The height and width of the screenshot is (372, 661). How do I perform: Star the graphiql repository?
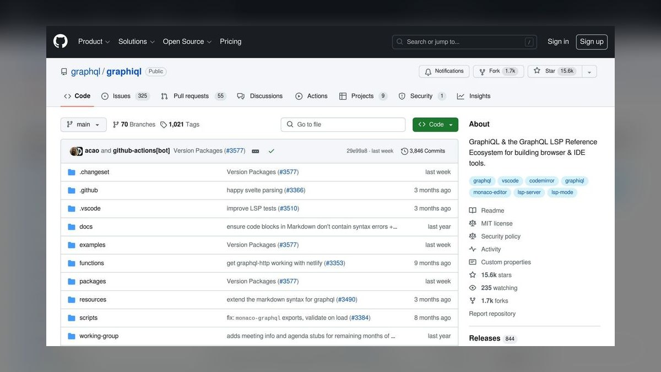click(555, 72)
